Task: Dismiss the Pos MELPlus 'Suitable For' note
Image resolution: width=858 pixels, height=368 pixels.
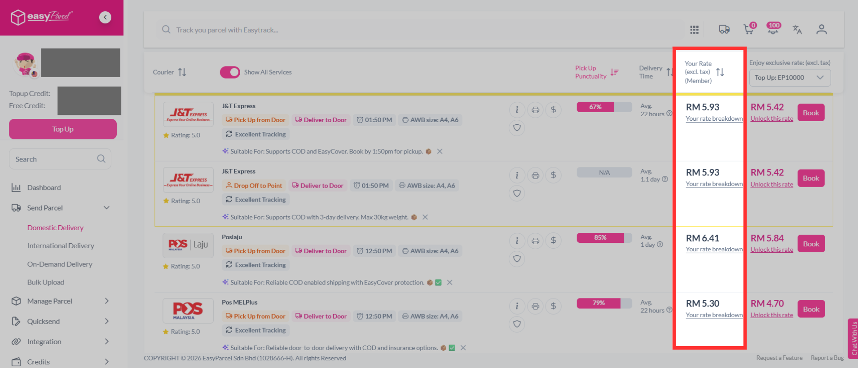Action: [x=463, y=348]
